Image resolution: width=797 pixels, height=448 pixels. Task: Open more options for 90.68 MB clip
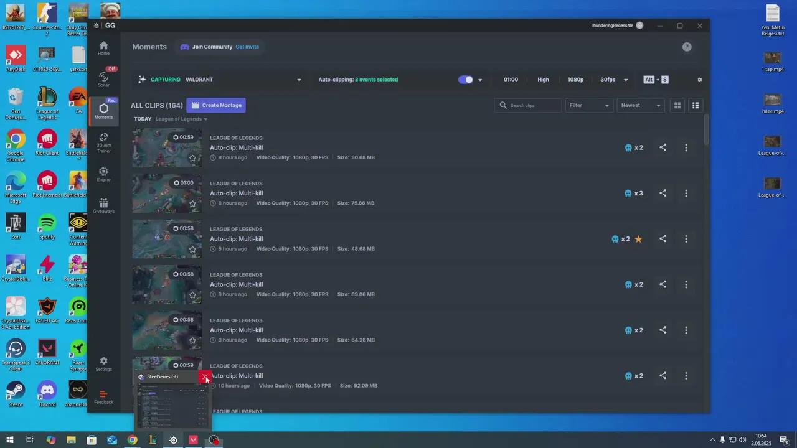point(686,147)
